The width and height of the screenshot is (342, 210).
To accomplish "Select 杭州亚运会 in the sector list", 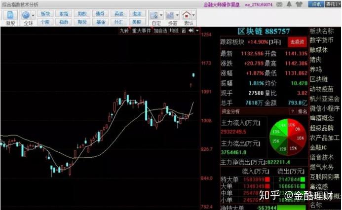I will point(325,99).
